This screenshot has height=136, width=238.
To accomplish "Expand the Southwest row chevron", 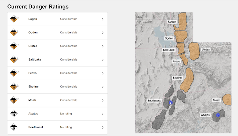I will click(x=103, y=127).
